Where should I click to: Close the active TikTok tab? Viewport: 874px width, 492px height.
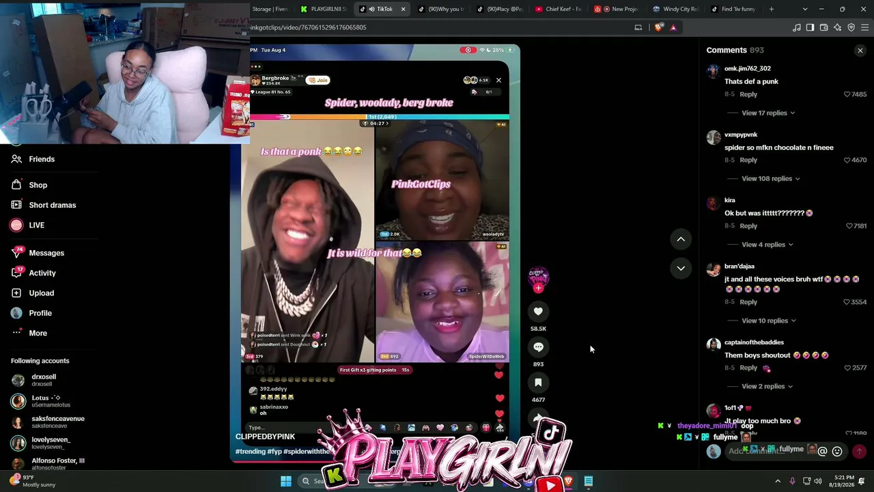click(403, 9)
